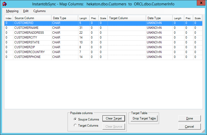
Task: Click length value 7 for CUSTOMERCOUNTRY
Action: pos(80,52)
